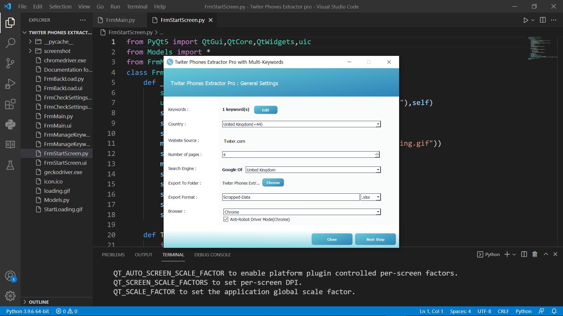Show errors and warnings count in status bar
This screenshot has width=563, height=316.
(x=67, y=311)
